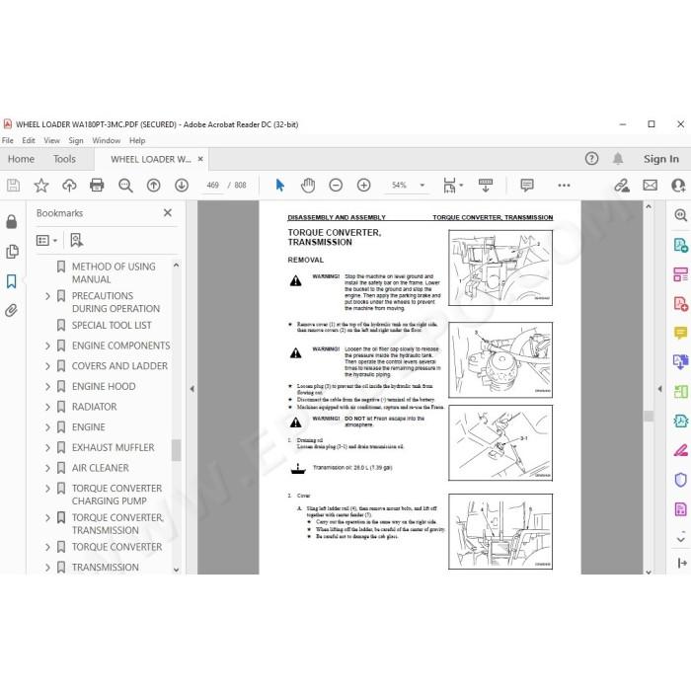Open the View menu
The height and width of the screenshot is (691, 691).
point(51,140)
